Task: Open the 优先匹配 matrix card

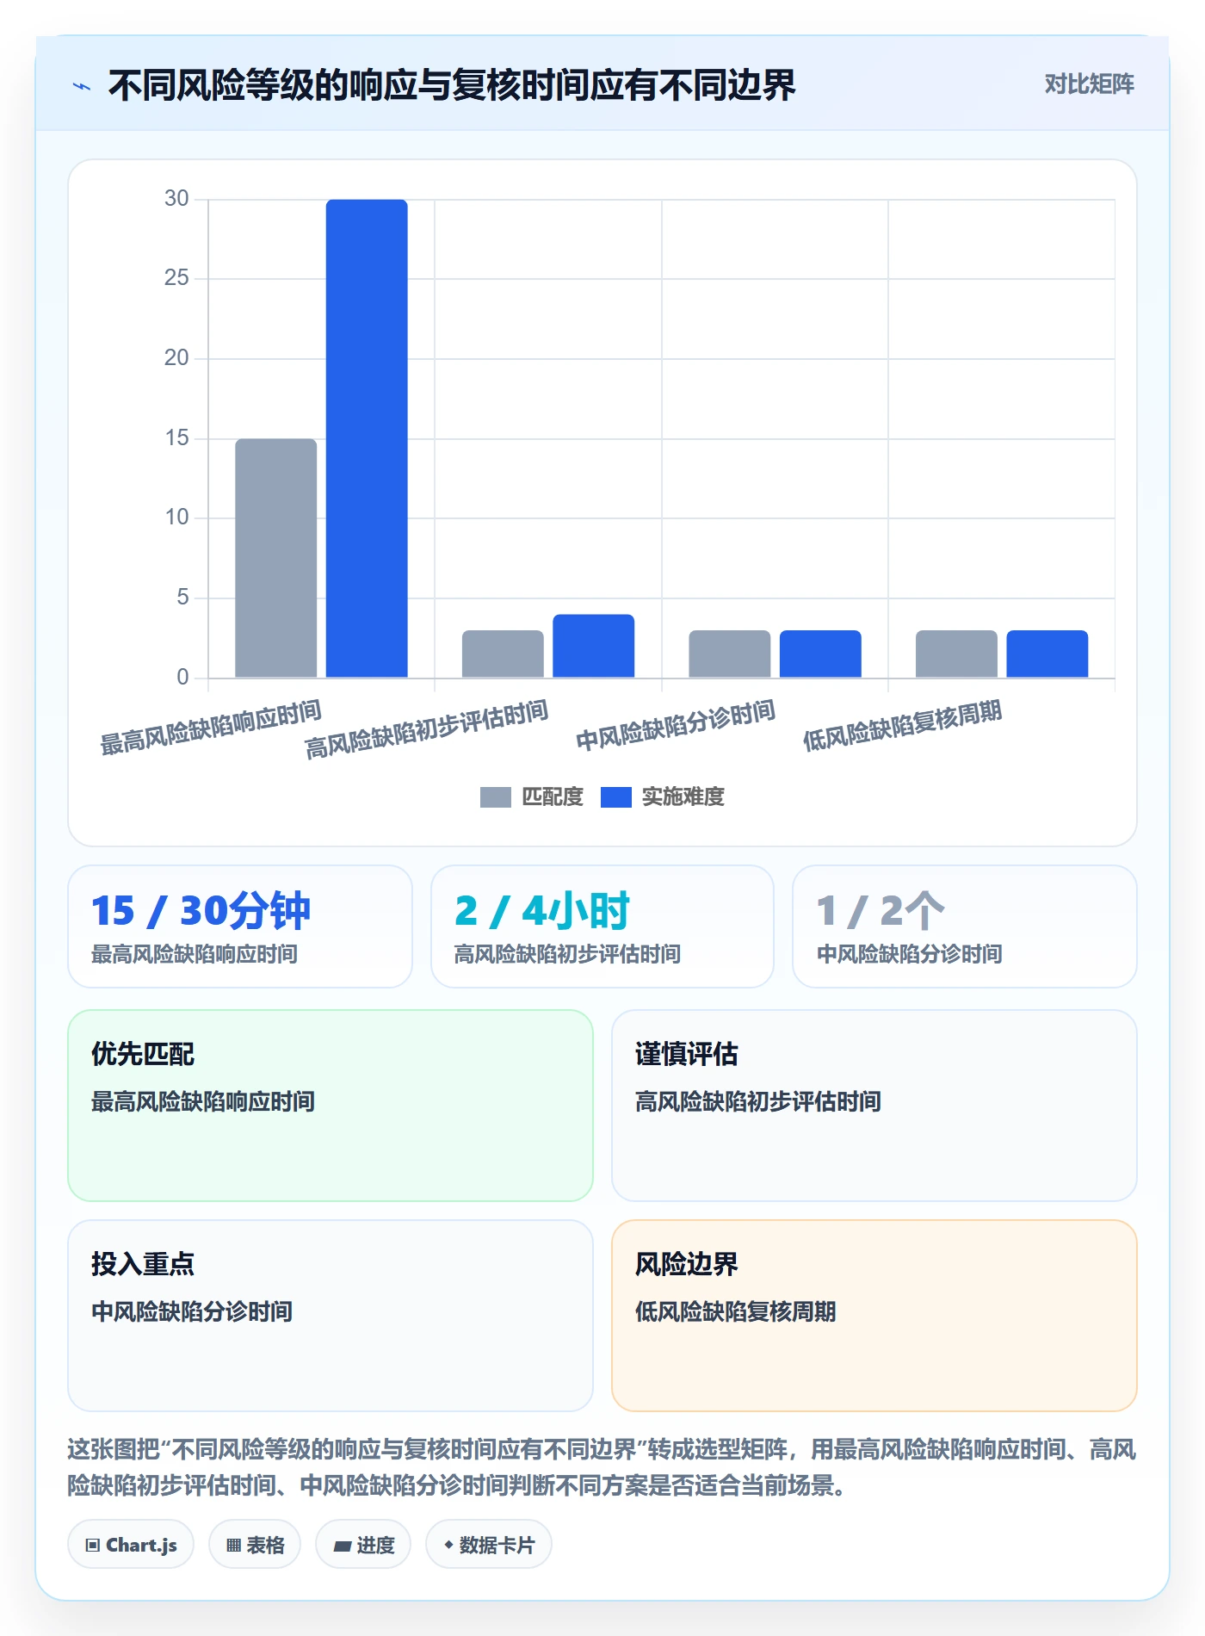Action: click(331, 1106)
